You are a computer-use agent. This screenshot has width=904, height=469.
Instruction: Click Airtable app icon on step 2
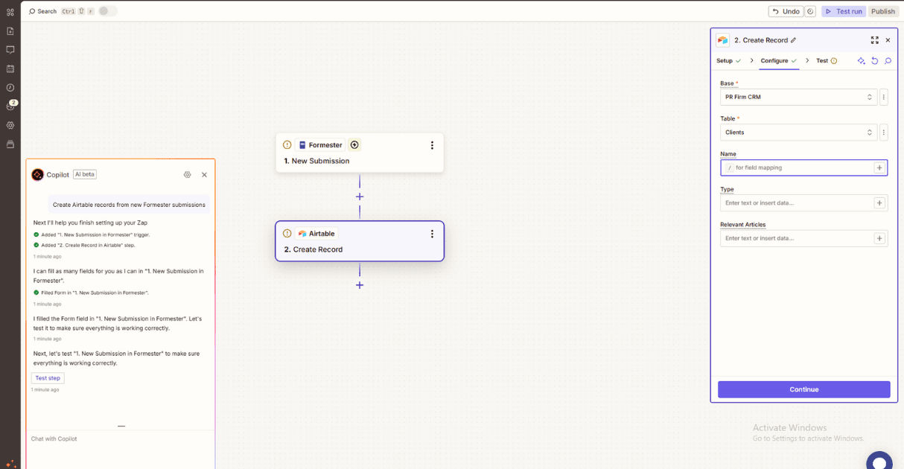click(302, 234)
